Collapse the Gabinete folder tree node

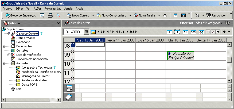coord(4,63)
